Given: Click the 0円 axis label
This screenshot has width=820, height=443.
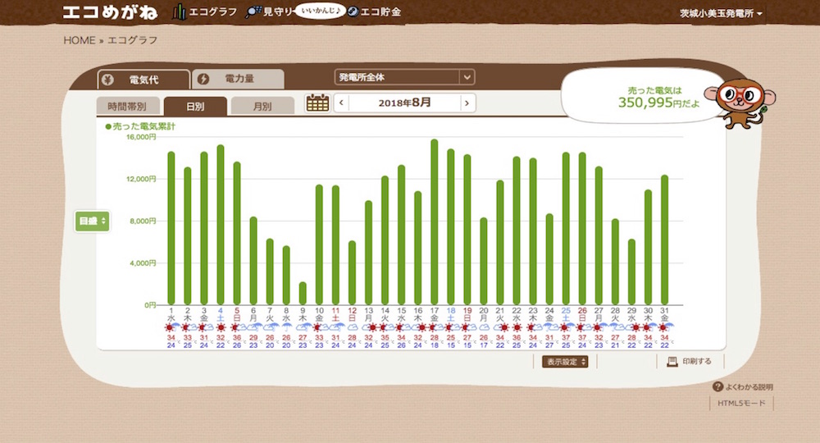Looking at the screenshot, I should tap(150, 305).
